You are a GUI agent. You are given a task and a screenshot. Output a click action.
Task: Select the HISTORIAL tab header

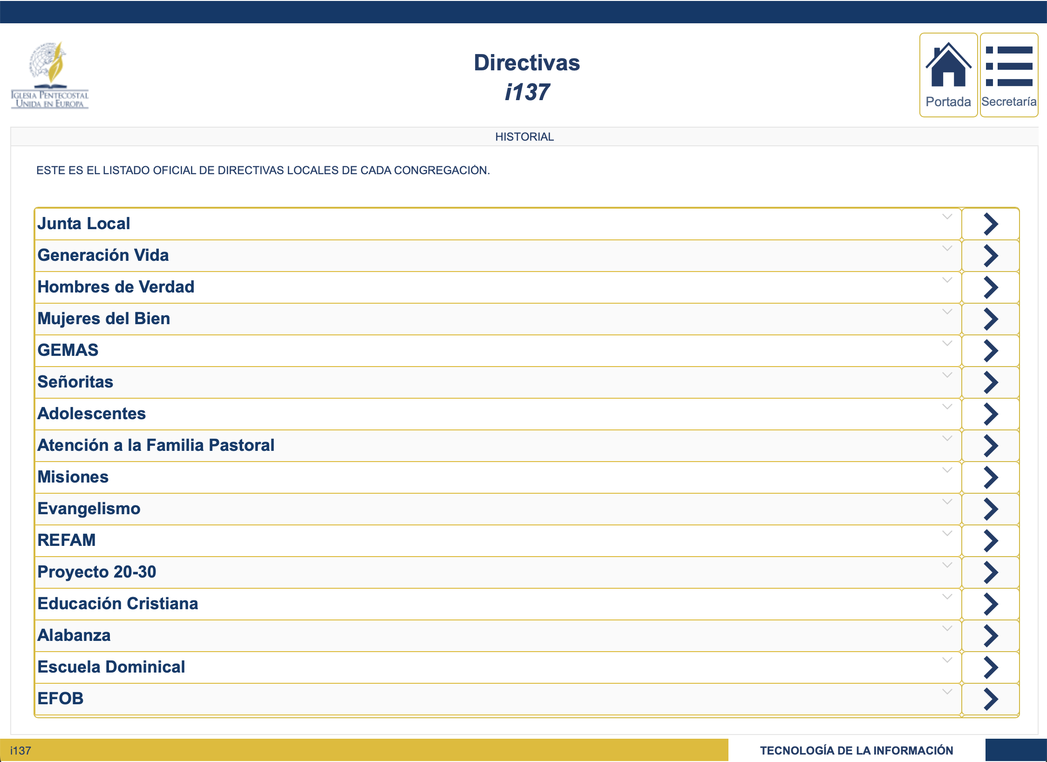[x=524, y=136]
